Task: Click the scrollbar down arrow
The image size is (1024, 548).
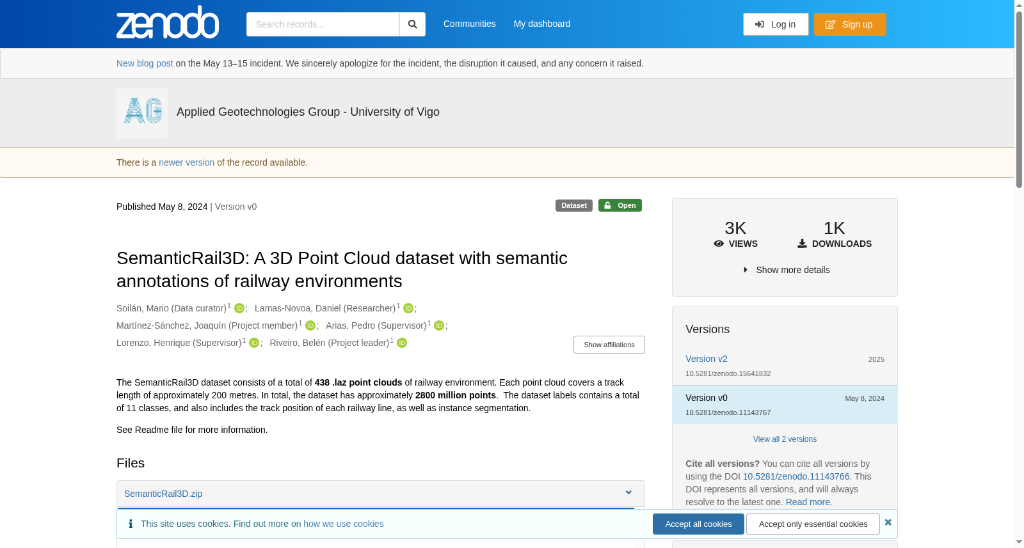Action: [1019, 542]
